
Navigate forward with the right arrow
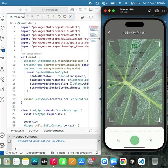point(26,10)
